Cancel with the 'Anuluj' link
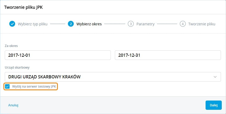226x114 pixels. coord(13,105)
